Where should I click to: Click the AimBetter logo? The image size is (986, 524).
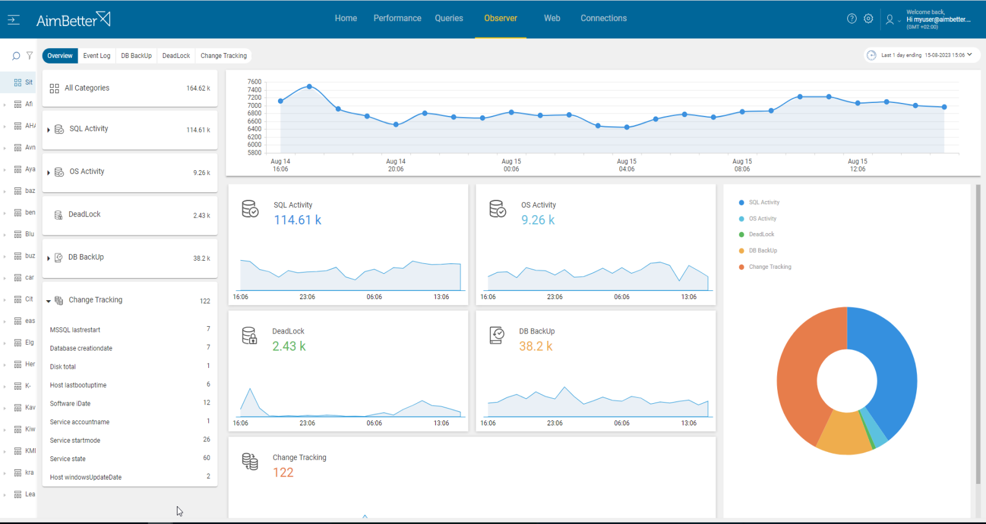pos(73,20)
